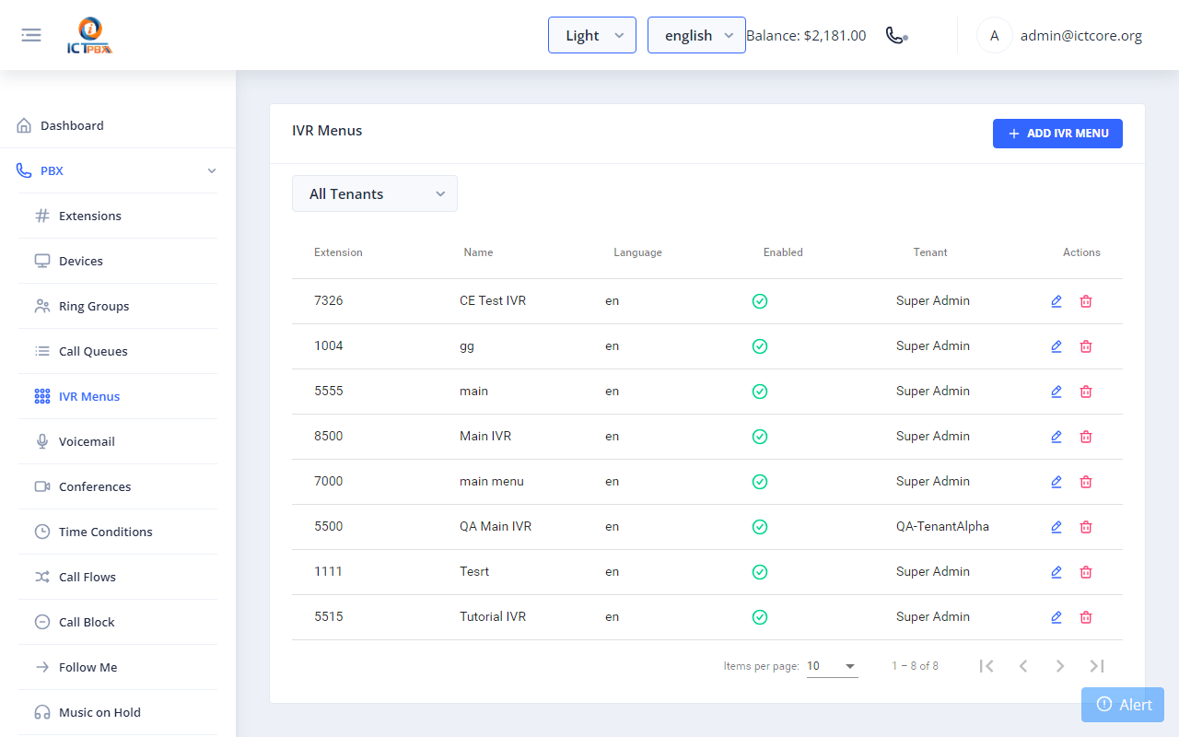Viewport: 1179px width, 737px height.
Task: Edit the gg IVR menu
Action: click(1056, 346)
